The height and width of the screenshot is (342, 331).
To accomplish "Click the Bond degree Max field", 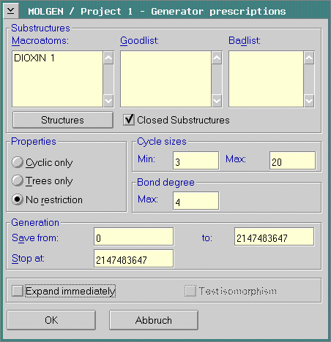I will [x=196, y=201].
